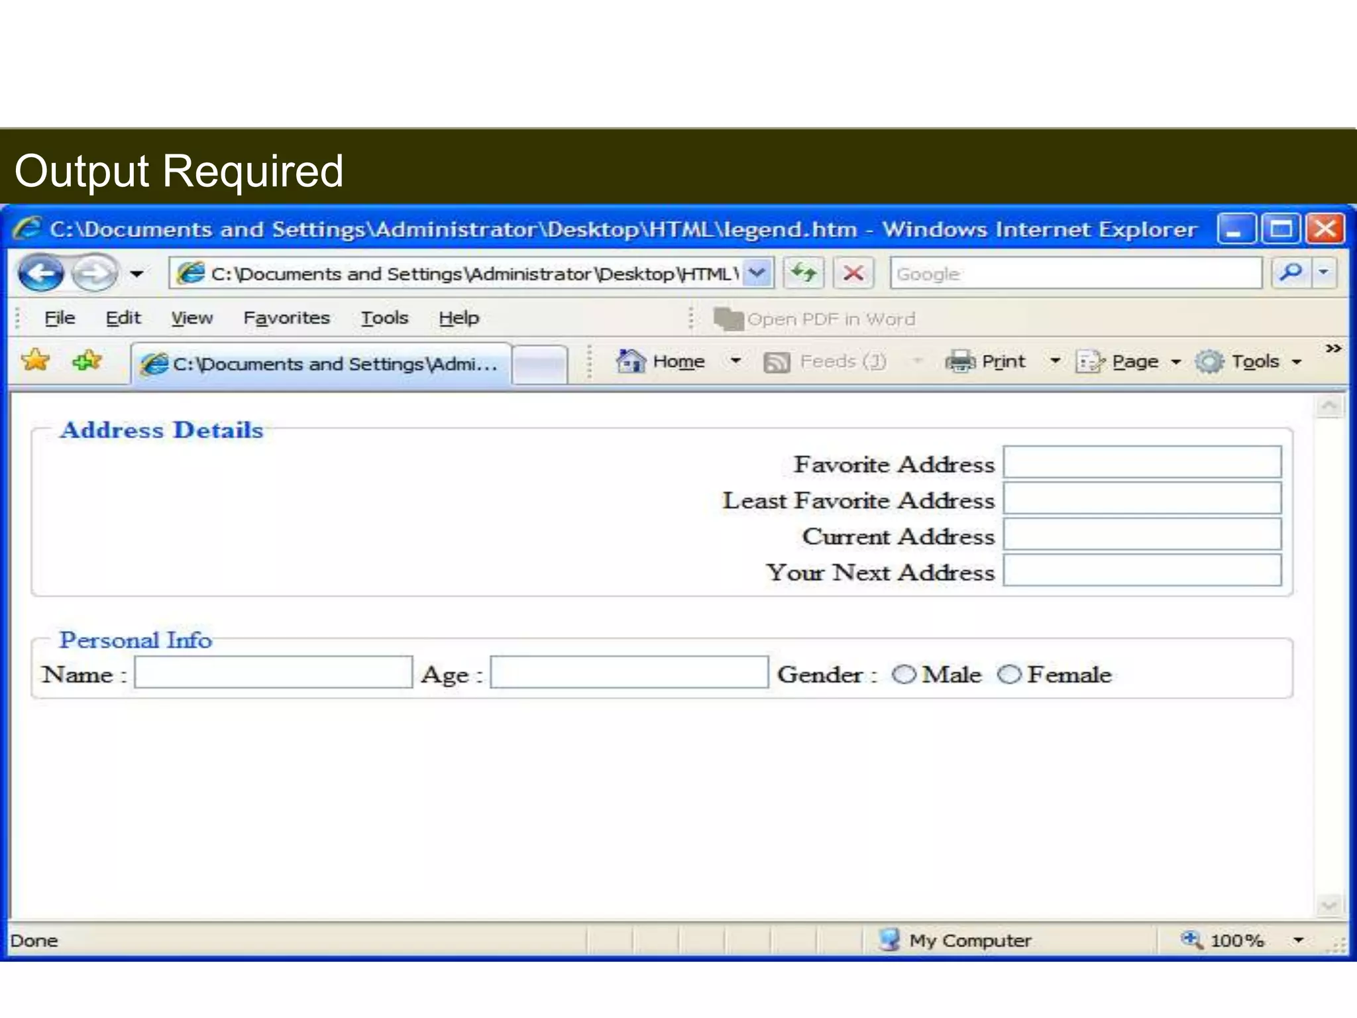Image resolution: width=1357 pixels, height=1018 pixels.
Task: Click the scrollbar down arrow
Action: pyautogui.click(x=1329, y=905)
